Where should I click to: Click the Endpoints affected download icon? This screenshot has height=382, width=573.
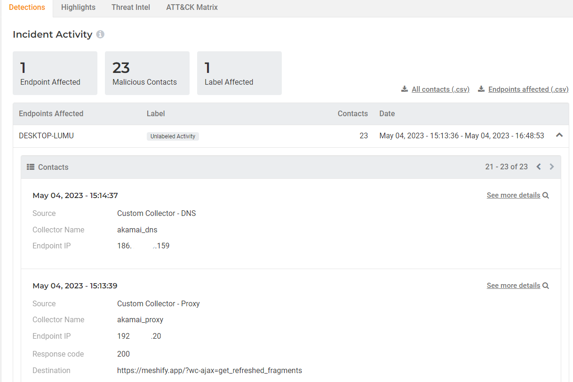click(x=481, y=89)
